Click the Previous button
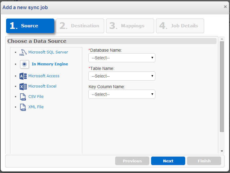The width and height of the screenshot is (230, 173). click(132, 161)
